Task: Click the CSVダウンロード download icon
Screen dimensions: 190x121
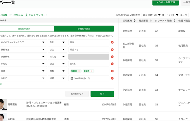Action: 26,15
